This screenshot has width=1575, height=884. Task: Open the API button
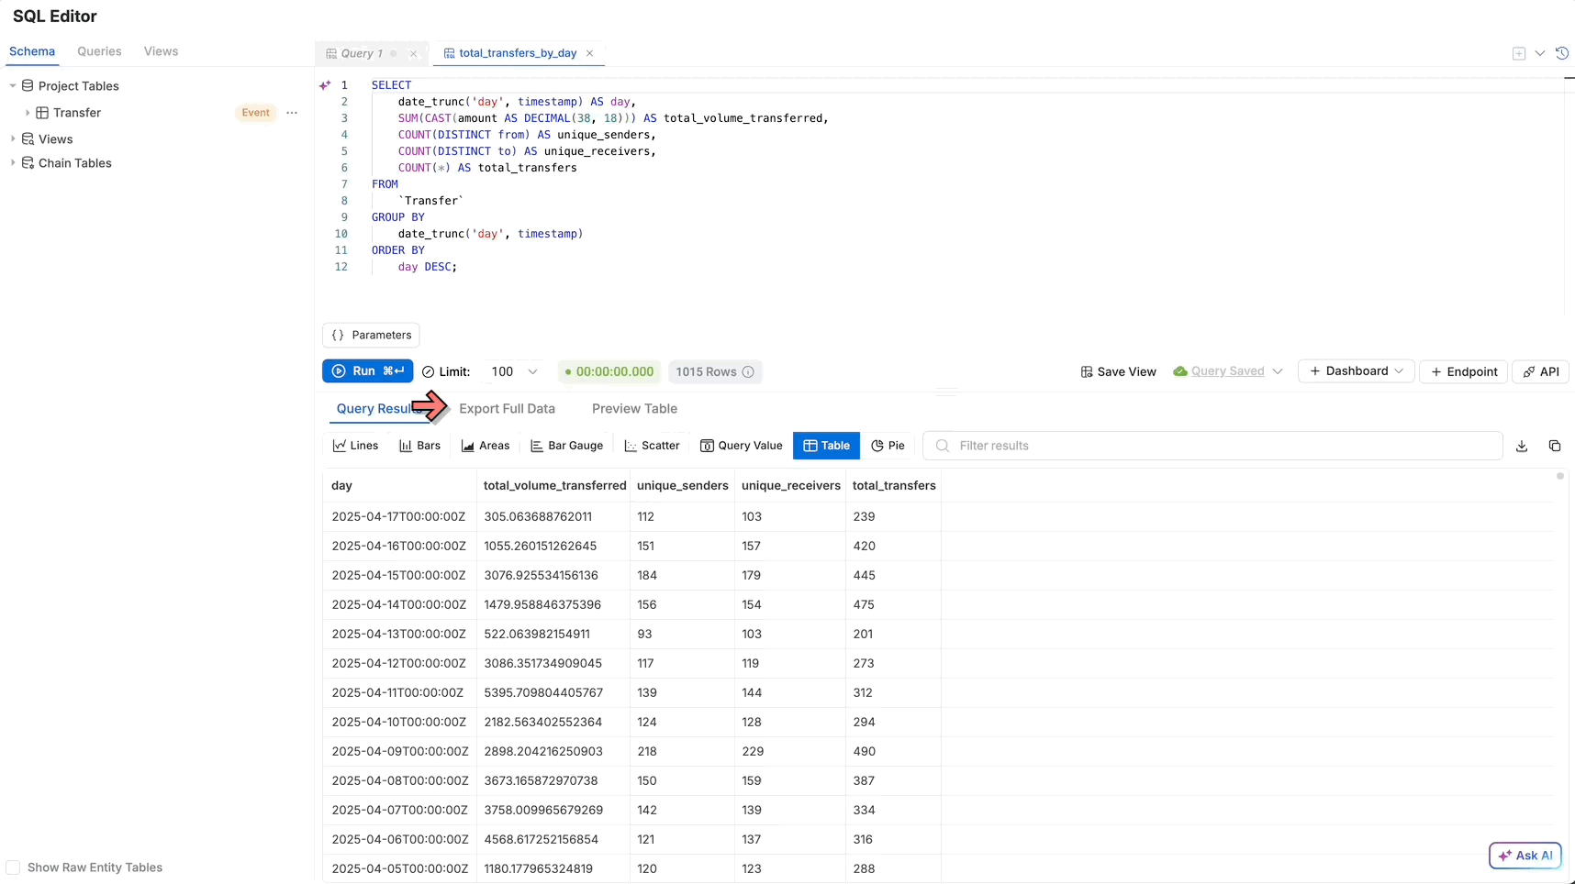point(1541,371)
